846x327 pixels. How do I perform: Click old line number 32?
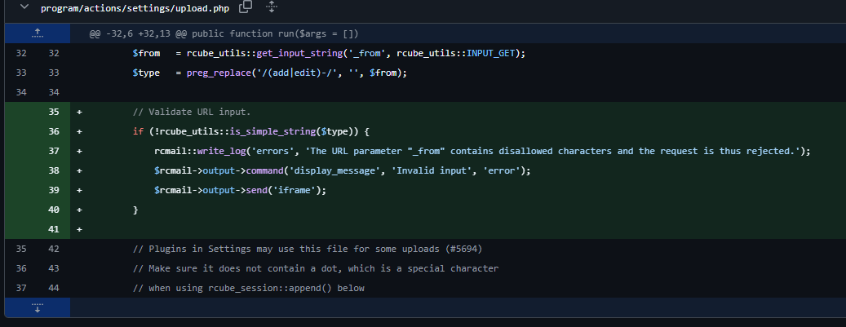click(x=21, y=53)
